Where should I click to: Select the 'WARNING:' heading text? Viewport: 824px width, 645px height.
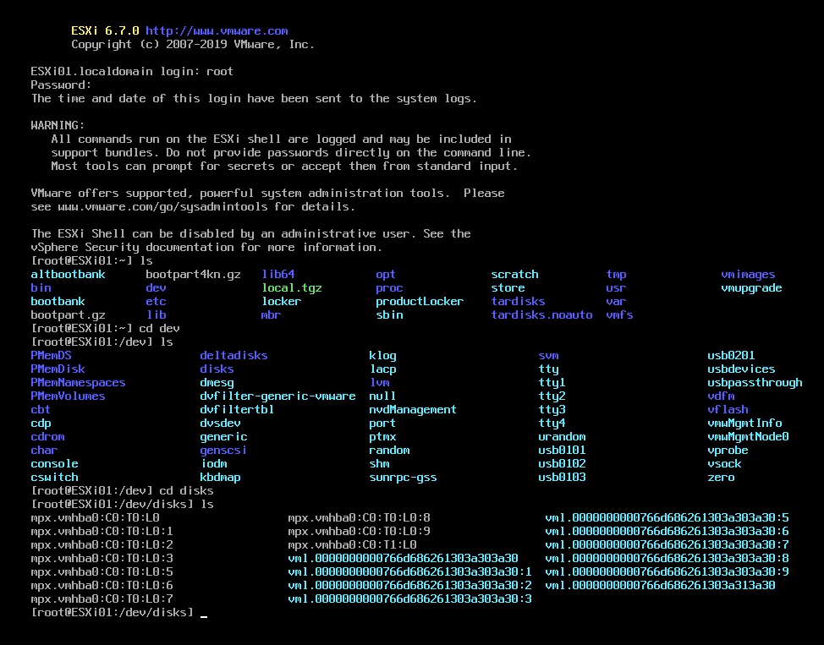(x=58, y=125)
